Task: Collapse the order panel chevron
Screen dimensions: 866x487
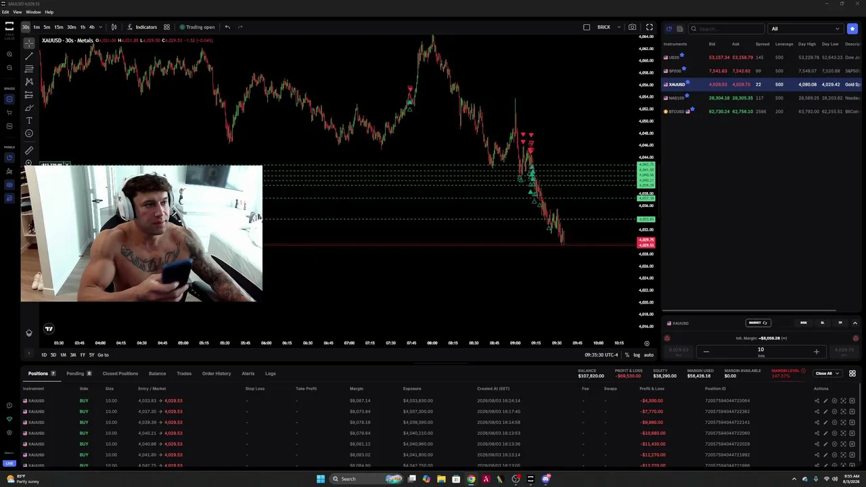Action: 855,323
